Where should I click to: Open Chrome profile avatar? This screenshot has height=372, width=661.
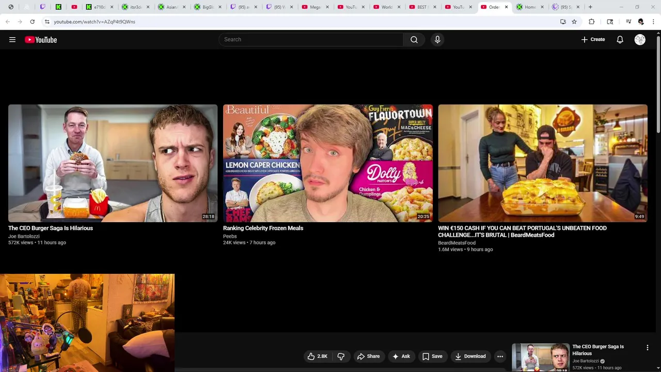coord(641,22)
